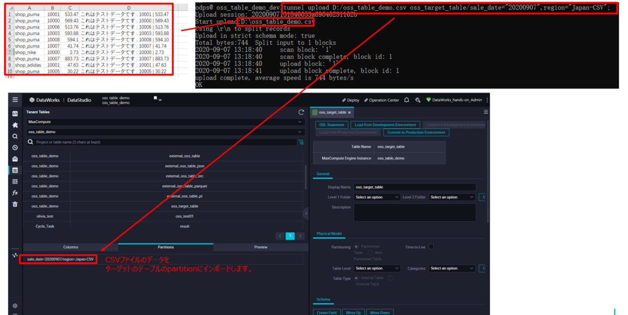The width and height of the screenshot is (628, 315).
Task: Click the table list vertical scrollbar
Action: (x=305, y=178)
